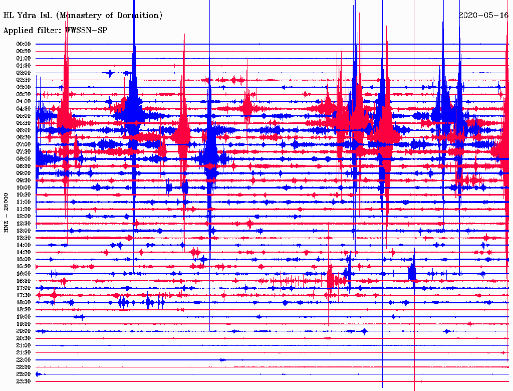Click the 04:30 time label
513x391 pixels.
click(24, 109)
